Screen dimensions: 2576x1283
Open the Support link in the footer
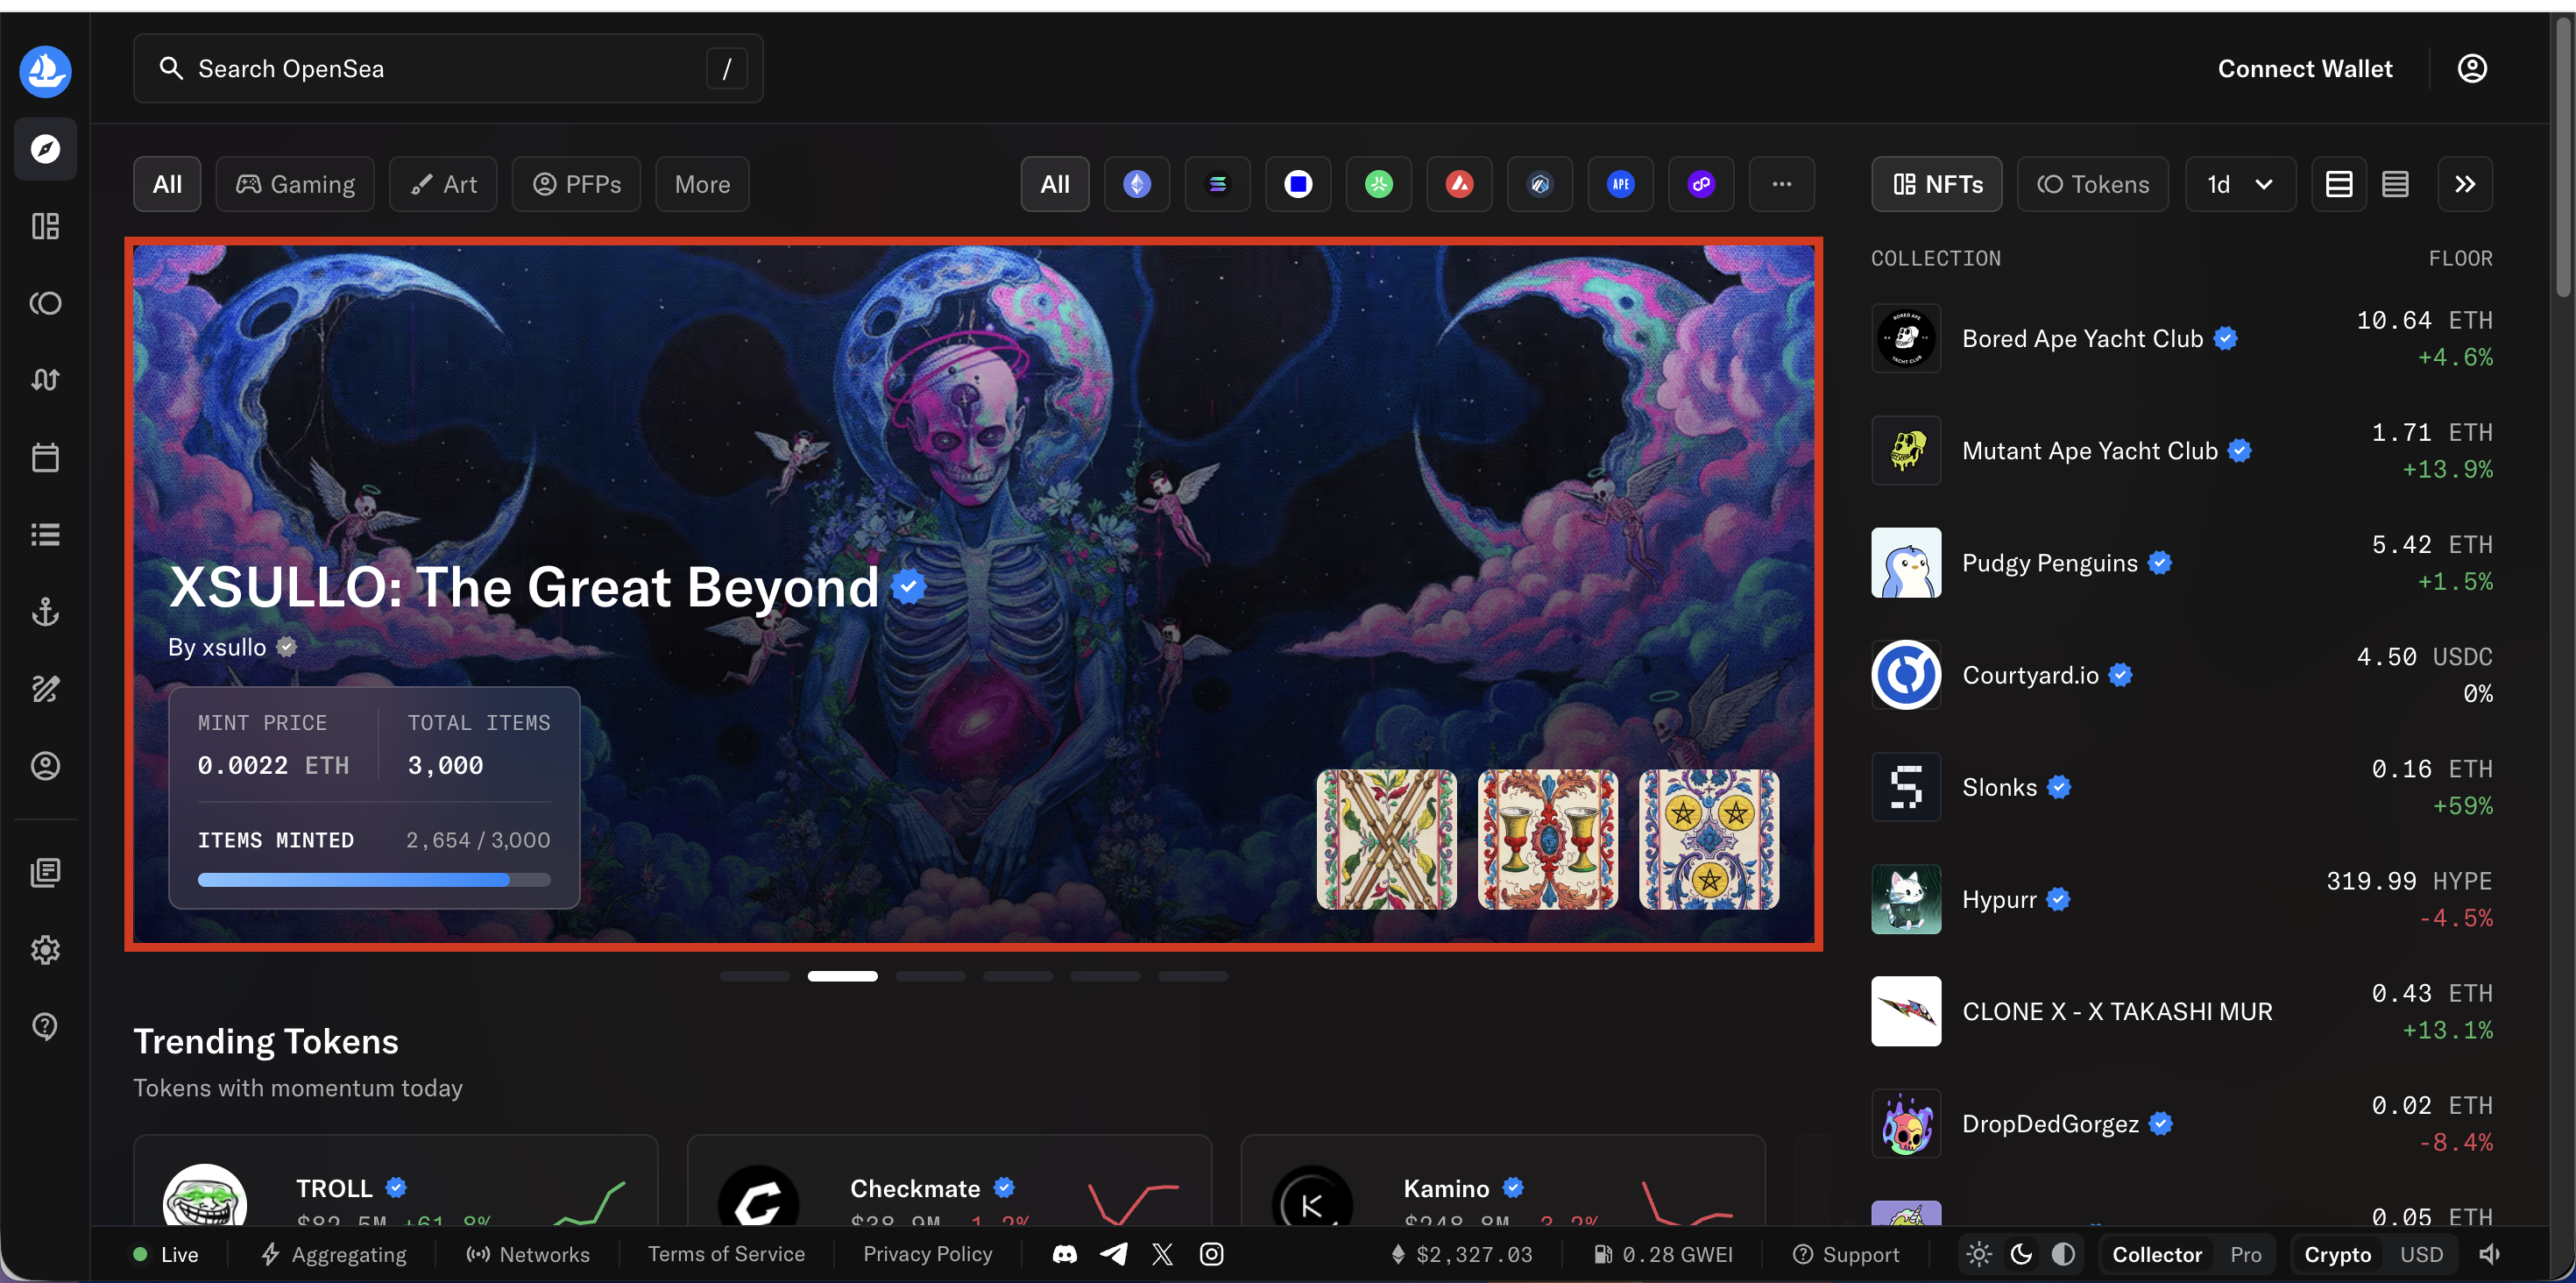pyautogui.click(x=1846, y=1254)
